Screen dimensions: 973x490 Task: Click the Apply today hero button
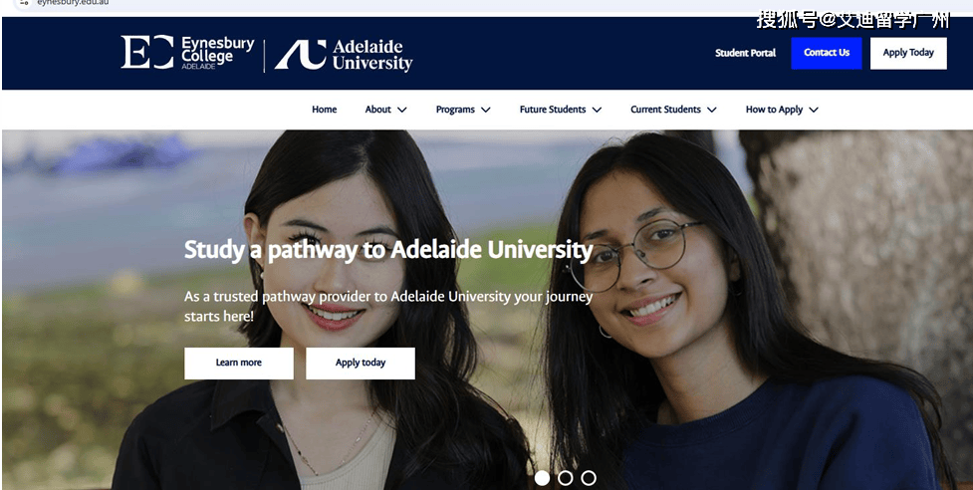361,363
